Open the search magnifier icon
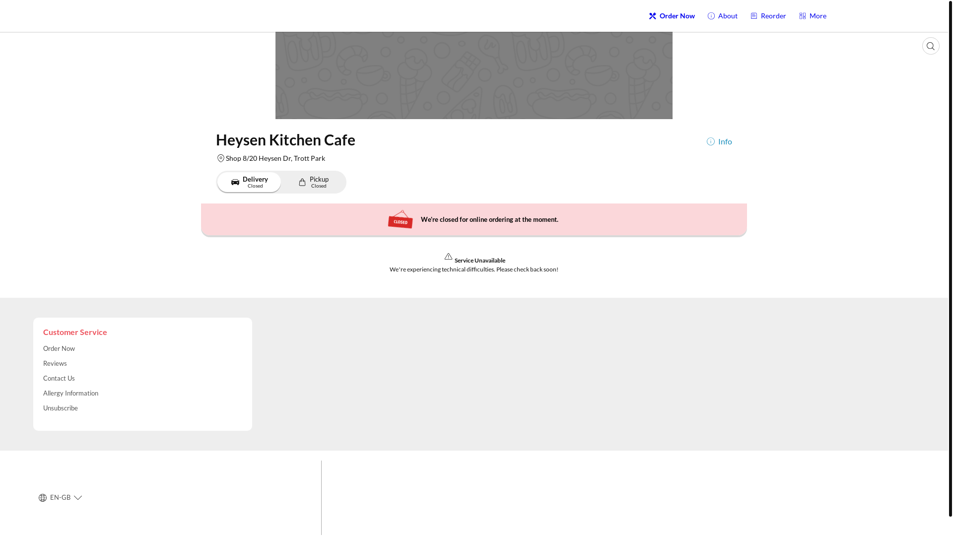The width and height of the screenshot is (953, 536). tap(931, 46)
